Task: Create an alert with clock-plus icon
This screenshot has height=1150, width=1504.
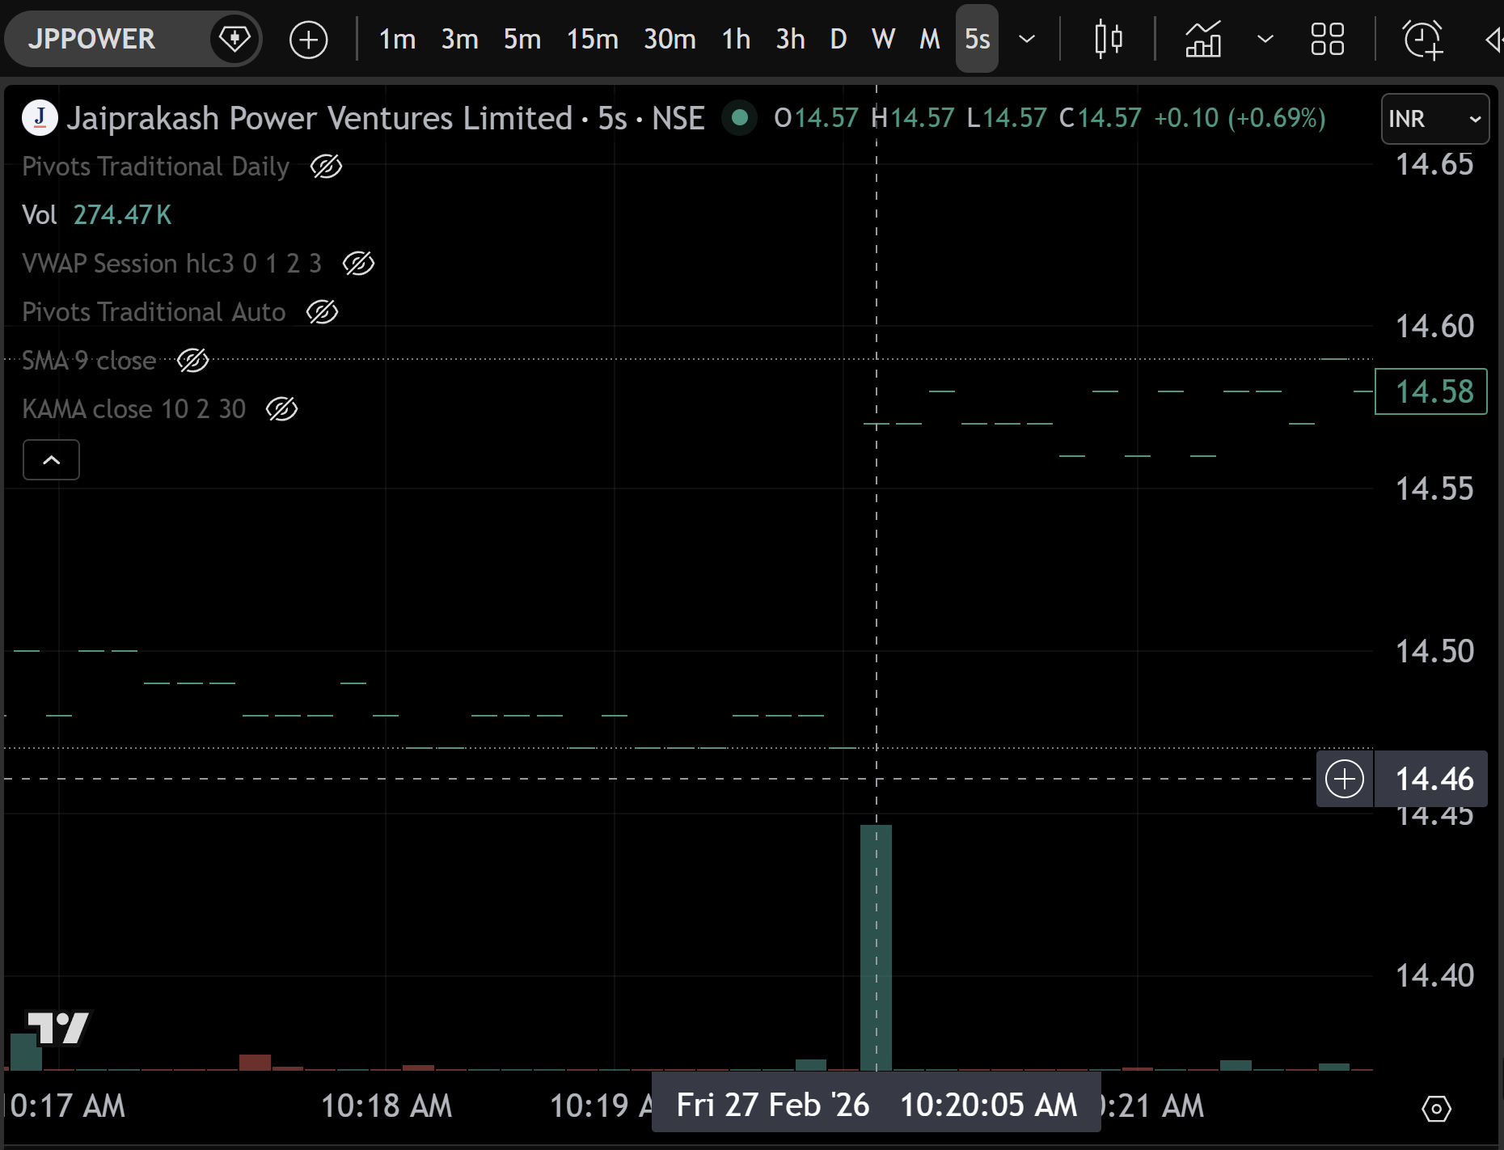Action: pyautogui.click(x=1422, y=39)
